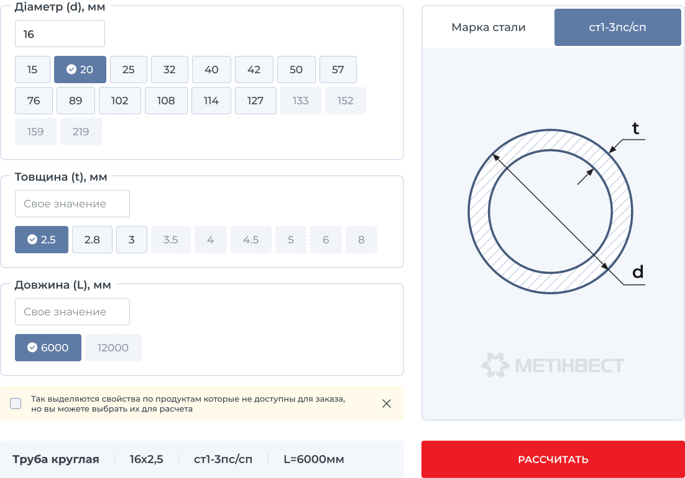Select diameter 57 chip
The height and width of the screenshot is (478, 685).
click(338, 70)
